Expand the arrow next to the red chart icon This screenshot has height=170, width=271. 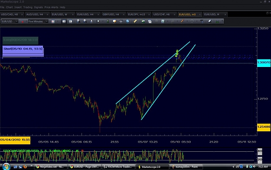(26, 21)
